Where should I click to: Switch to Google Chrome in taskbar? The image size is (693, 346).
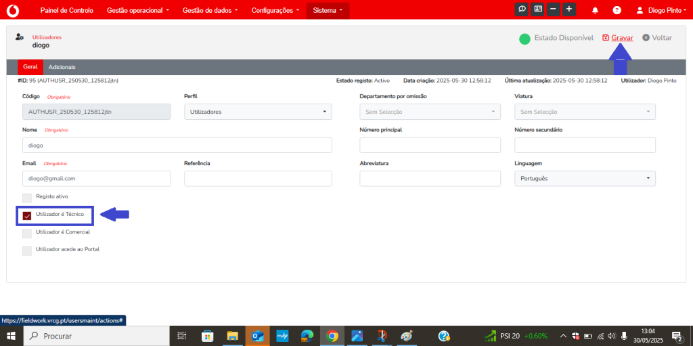[332, 337]
